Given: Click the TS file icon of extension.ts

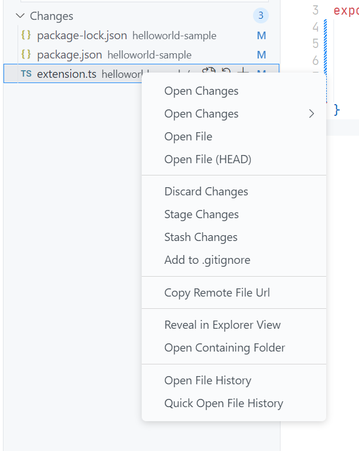Looking at the screenshot, I should click(x=26, y=74).
